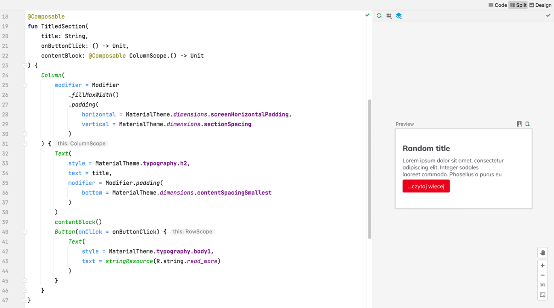
Task: Switch to Code view
Action: point(498,5)
